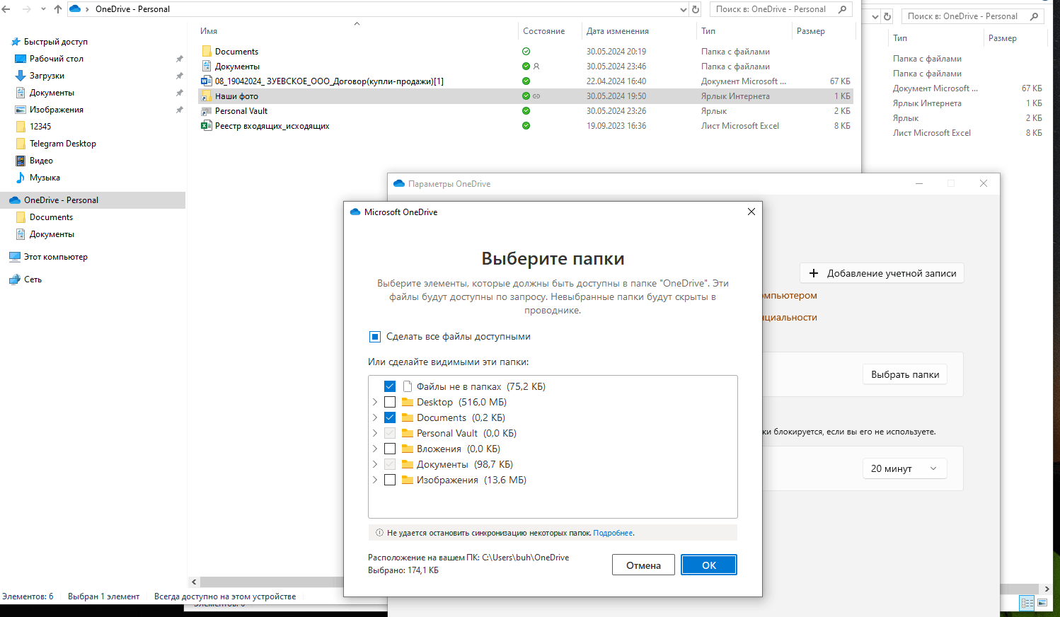Expand the Вложения folder node

click(375, 449)
